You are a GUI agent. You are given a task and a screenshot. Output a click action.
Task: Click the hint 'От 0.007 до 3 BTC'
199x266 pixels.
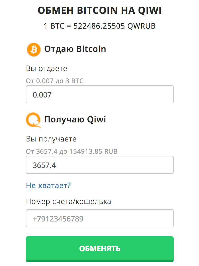point(55,81)
